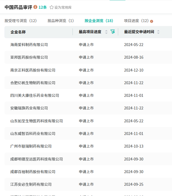The image size is (172, 196).
Task: Click 江苏安必生制药有限公司
Action: click(x=31, y=184)
